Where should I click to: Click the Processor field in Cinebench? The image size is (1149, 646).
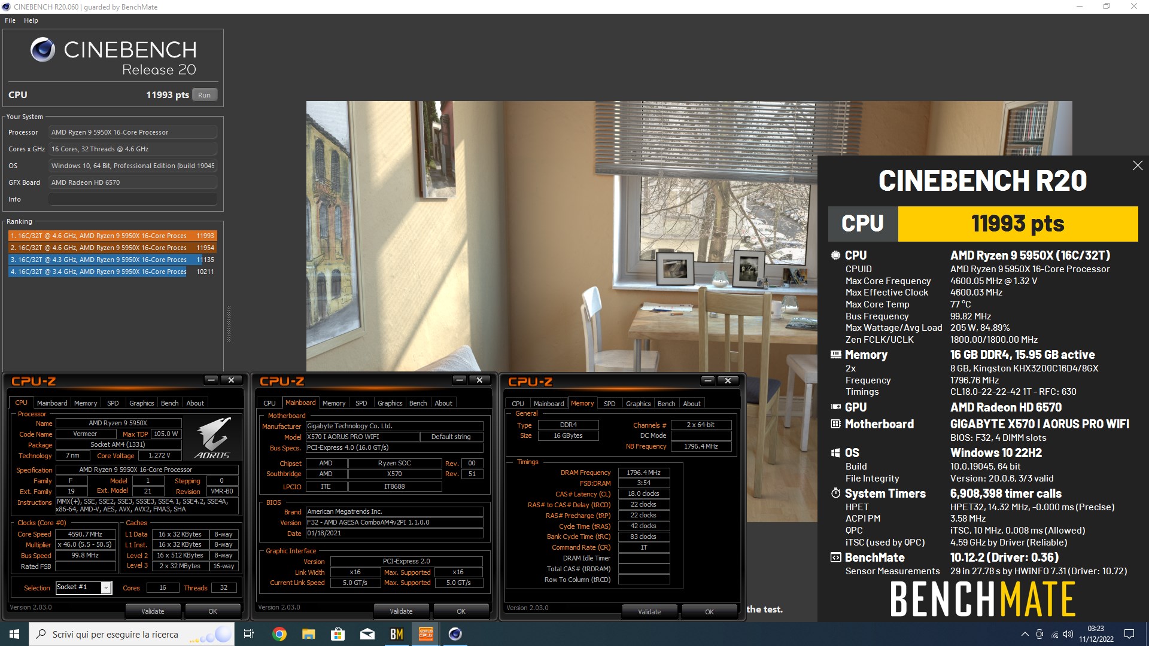[133, 132]
